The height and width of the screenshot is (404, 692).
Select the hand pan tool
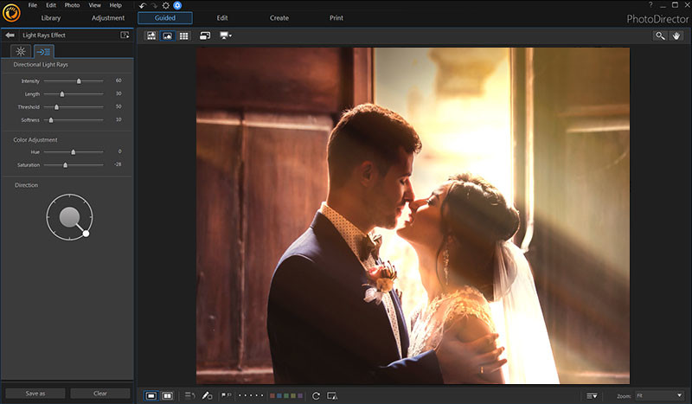click(x=676, y=35)
